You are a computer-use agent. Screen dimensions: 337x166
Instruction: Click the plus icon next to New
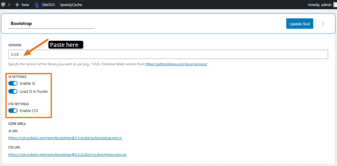pyautogui.click(x=17, y=5)
